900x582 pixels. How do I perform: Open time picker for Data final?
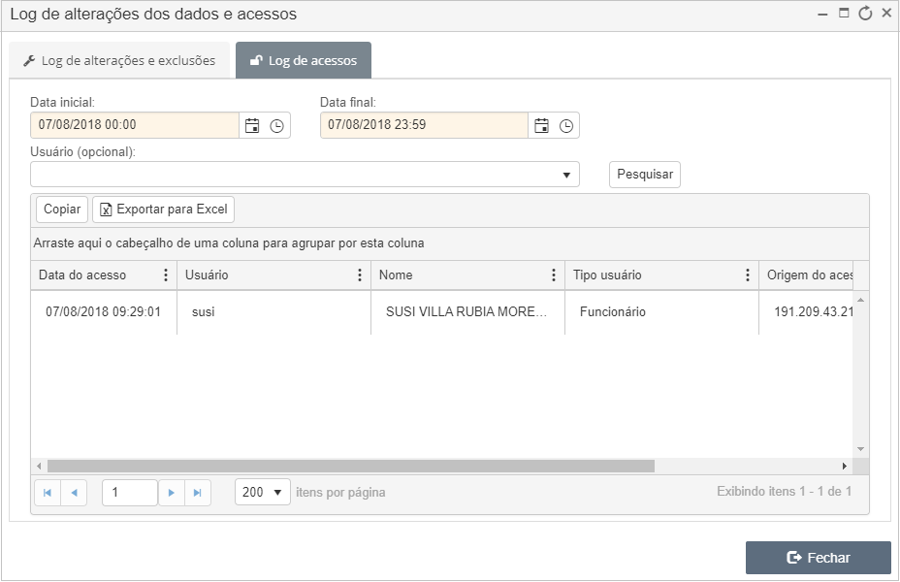pyautogui.click(x=566, y=126)
